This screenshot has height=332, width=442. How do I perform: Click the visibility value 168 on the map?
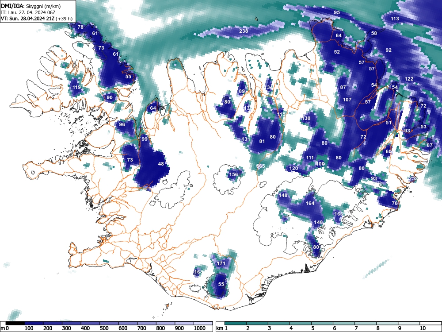coord(198,272)
